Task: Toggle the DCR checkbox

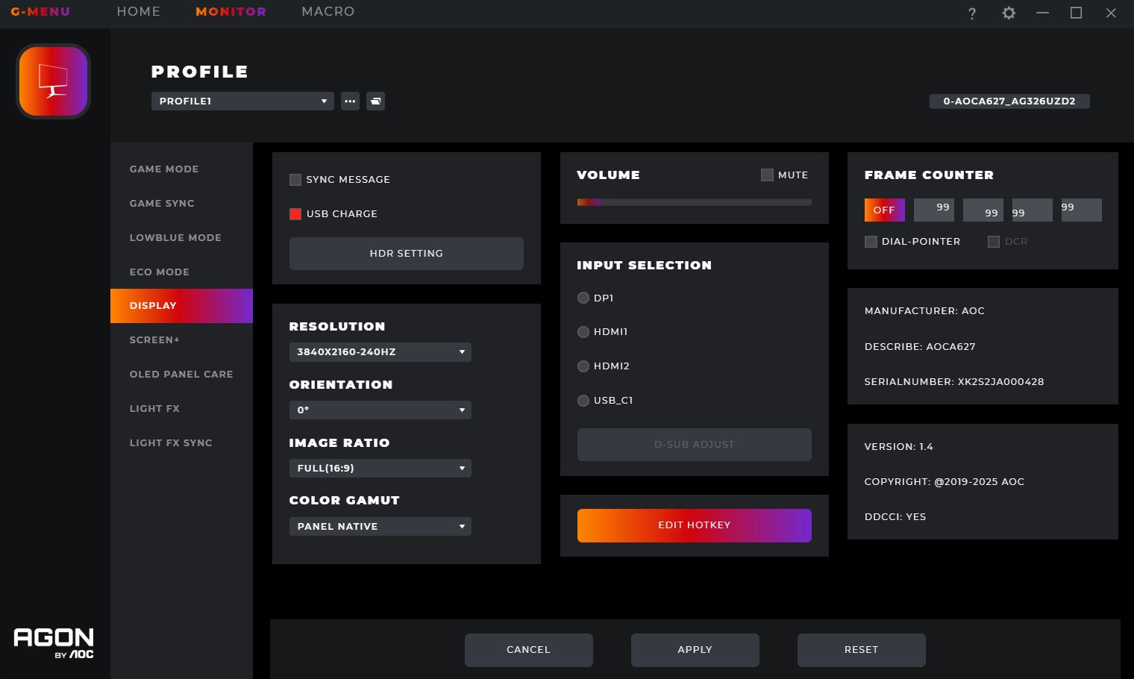Action: click(994, 242)
